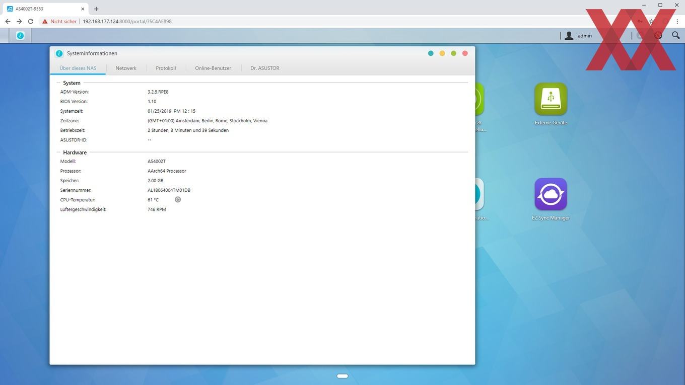685x385 pixels.
Task: Click the admin user account icon
Action: click(569, 36)
